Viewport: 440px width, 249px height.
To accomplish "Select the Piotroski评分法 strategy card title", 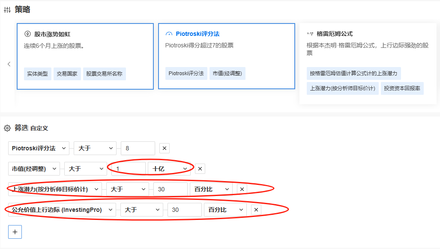I will pos(198,34).
